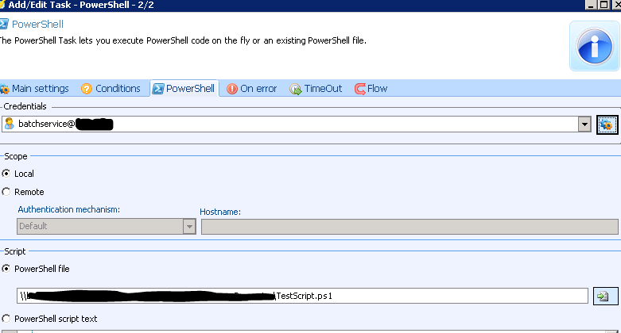Open the batchservice credentials combo box
Screen dimensions: 621x333
pyautogui.click(x=297, y=124)
